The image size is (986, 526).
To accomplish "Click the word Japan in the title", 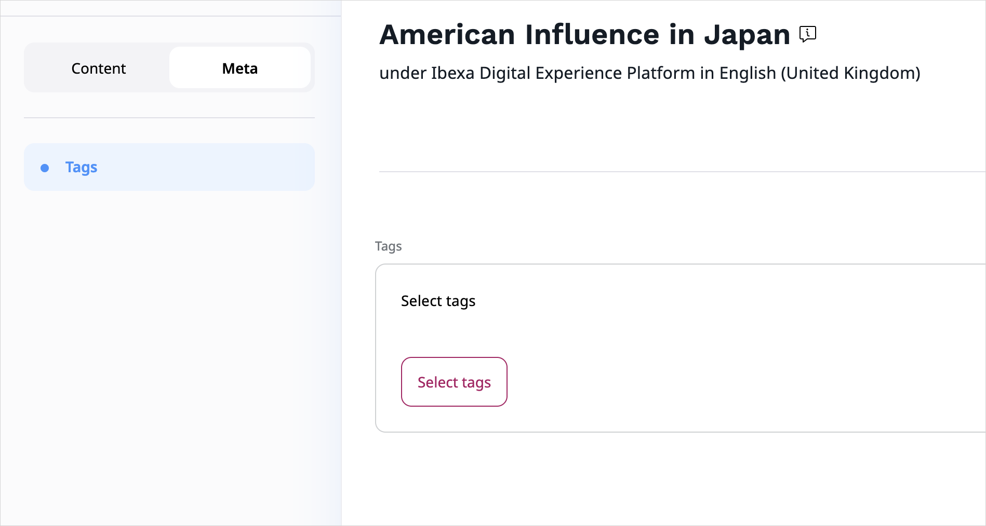I will (747, 35).
